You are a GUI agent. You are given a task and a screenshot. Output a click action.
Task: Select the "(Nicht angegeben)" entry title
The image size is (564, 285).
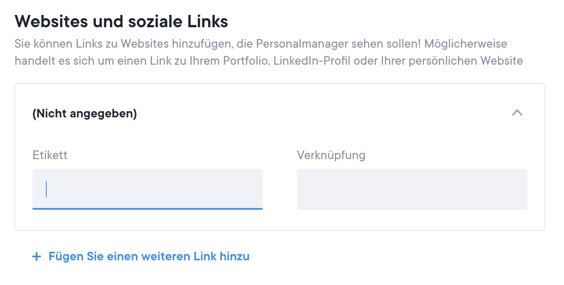tap(85, 114)
